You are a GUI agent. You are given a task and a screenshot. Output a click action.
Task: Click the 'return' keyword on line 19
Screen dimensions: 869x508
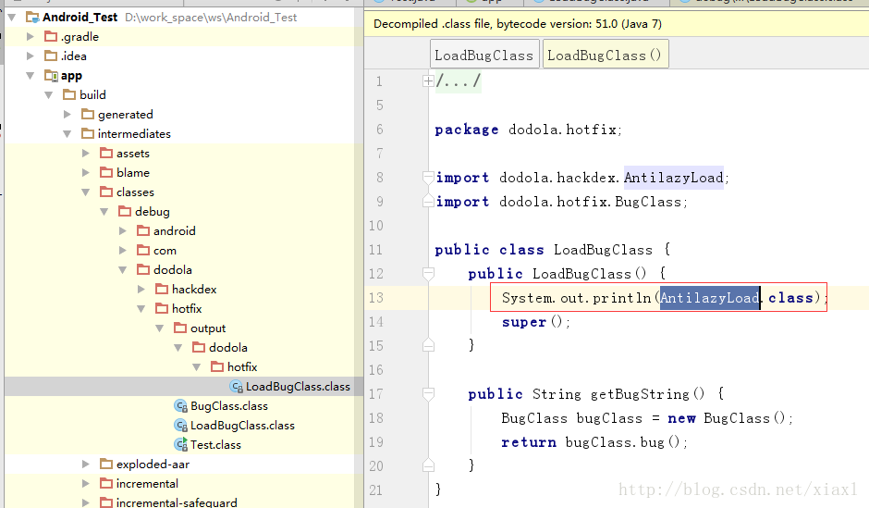pos(529,442)
